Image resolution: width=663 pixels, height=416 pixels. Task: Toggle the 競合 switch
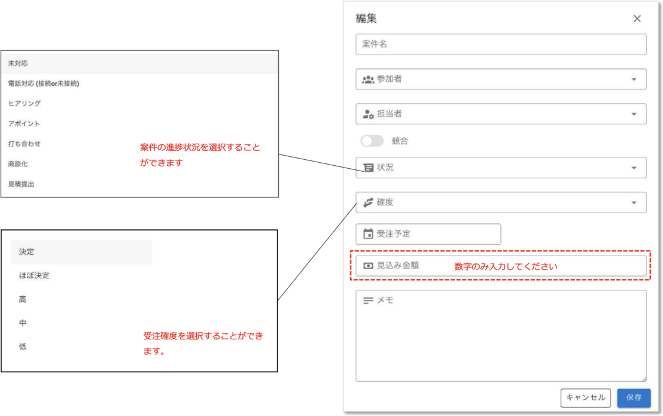coord(372,141)
